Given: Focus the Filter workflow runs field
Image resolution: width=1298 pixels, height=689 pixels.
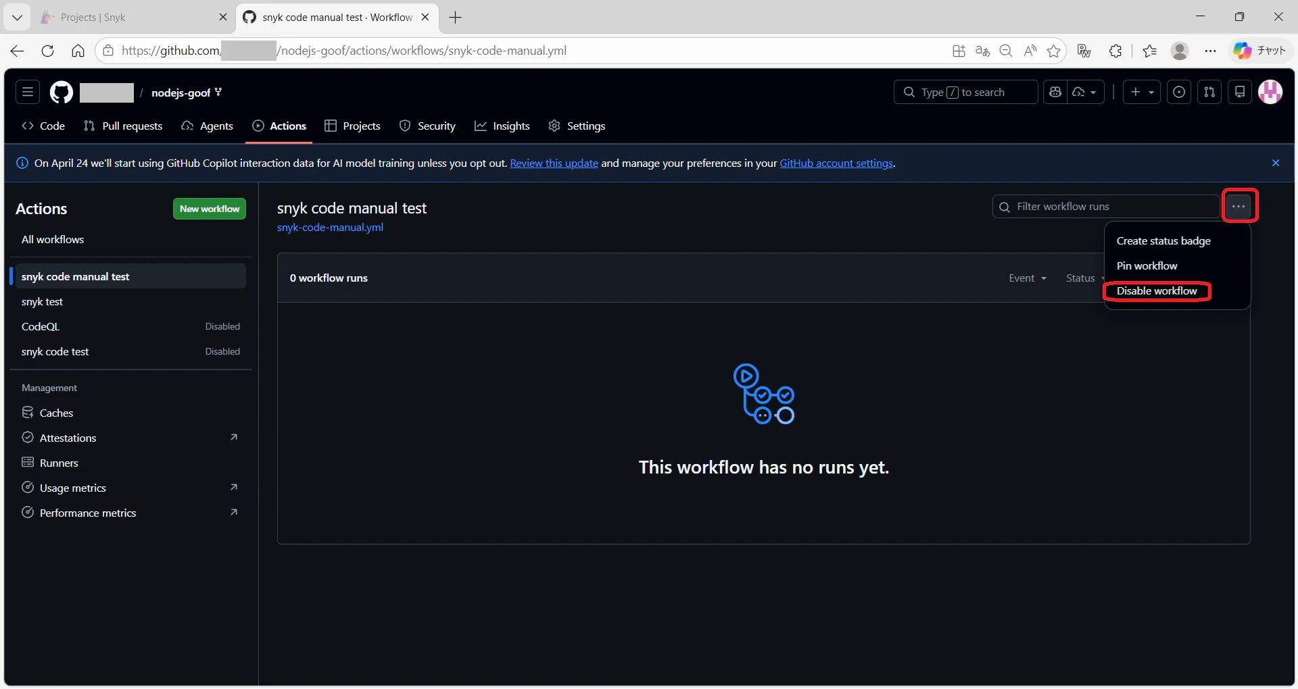Looking at the screenshot, I should pos(1106,207).
